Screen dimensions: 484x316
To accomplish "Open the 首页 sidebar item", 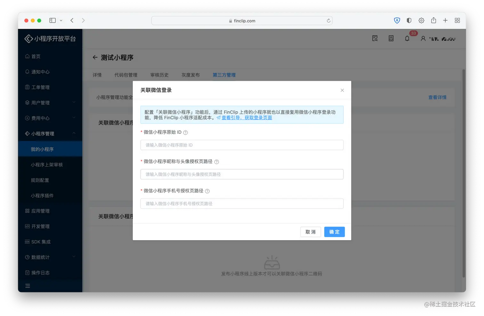I will click(50, 56).
